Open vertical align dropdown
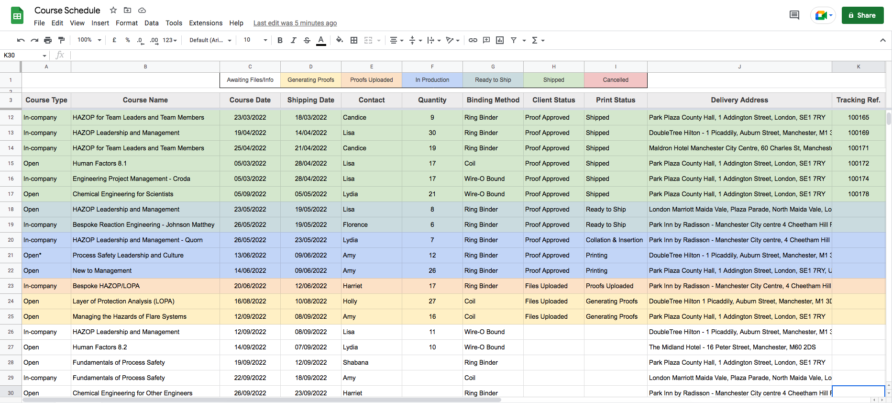Viewport: 892px width, 403px height. pos(415,40)
